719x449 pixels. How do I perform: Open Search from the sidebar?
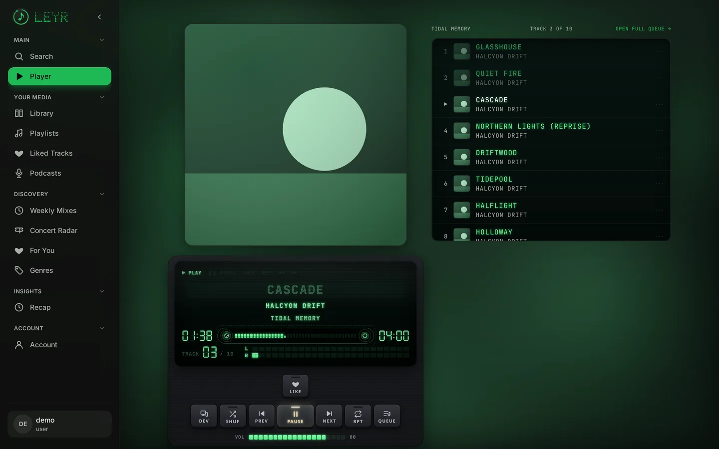pos(59,56)
